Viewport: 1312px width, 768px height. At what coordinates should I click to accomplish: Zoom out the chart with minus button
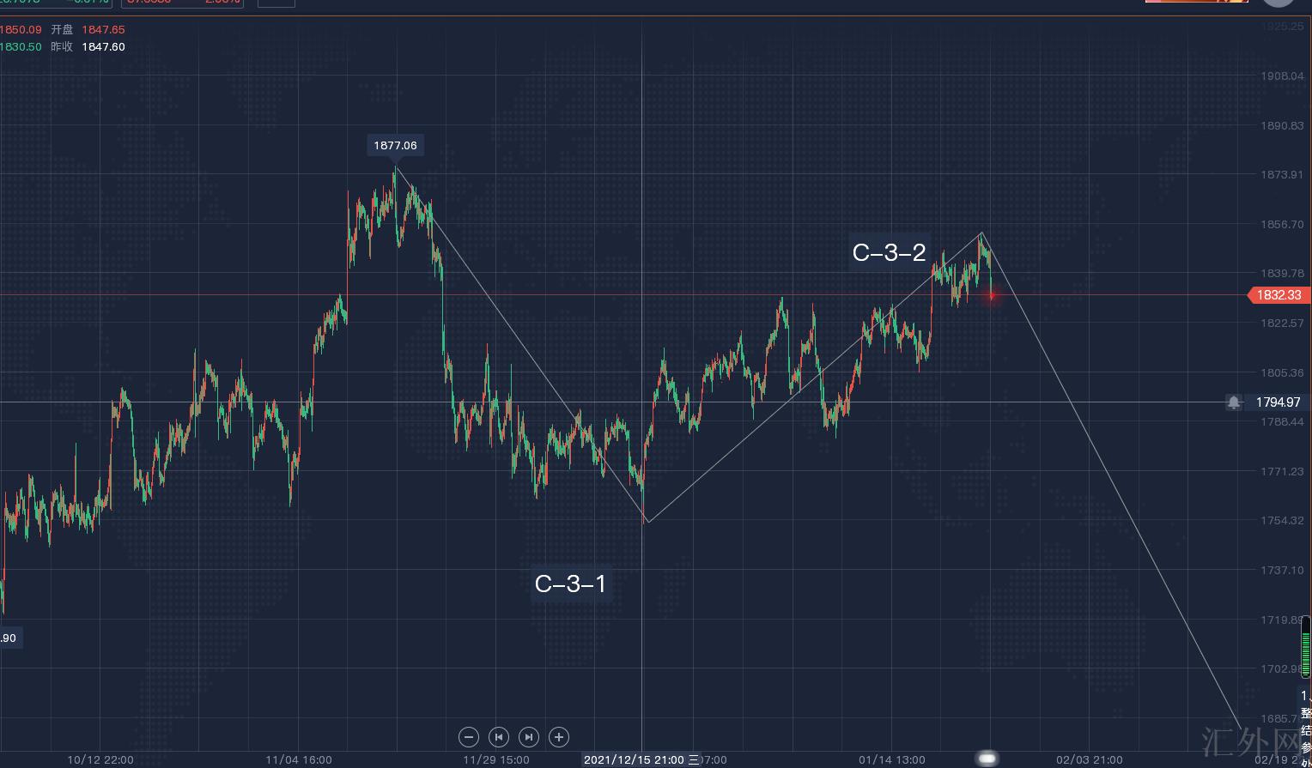469,736
